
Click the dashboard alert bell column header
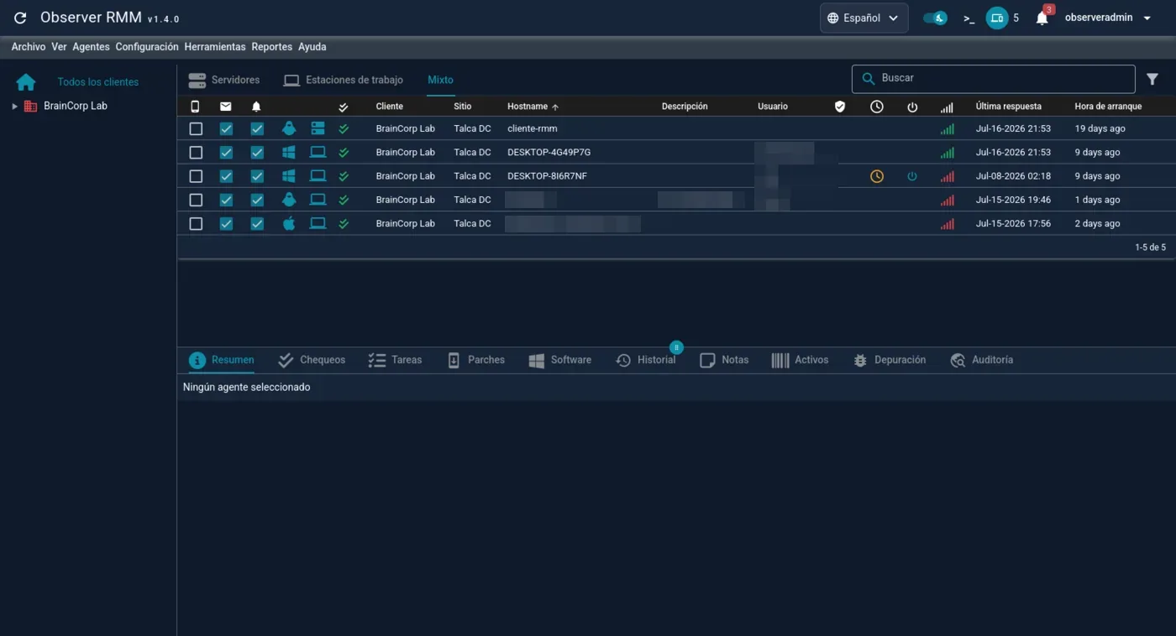(x=256, y=107)
